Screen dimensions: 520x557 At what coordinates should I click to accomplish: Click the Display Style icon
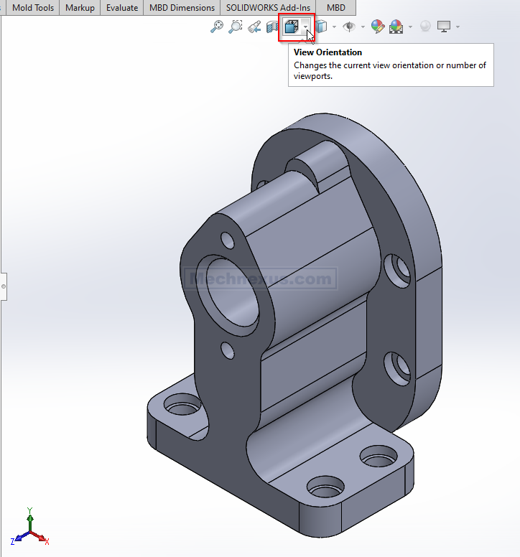tap(322, 27)
